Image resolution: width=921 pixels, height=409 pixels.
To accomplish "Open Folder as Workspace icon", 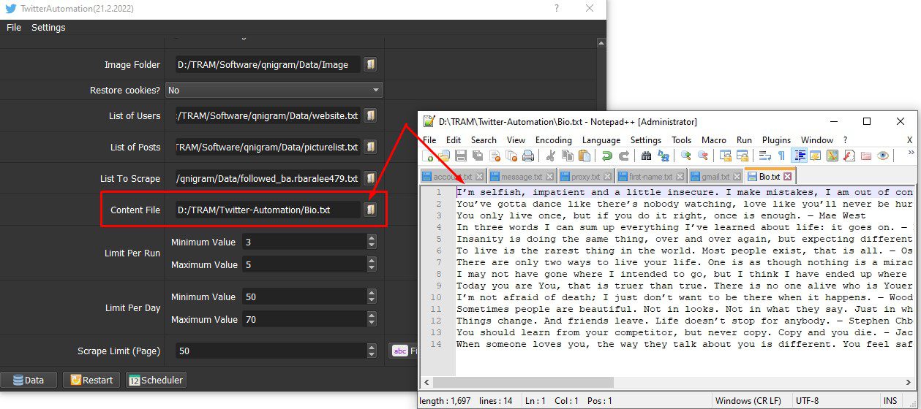I will [866, 156].
